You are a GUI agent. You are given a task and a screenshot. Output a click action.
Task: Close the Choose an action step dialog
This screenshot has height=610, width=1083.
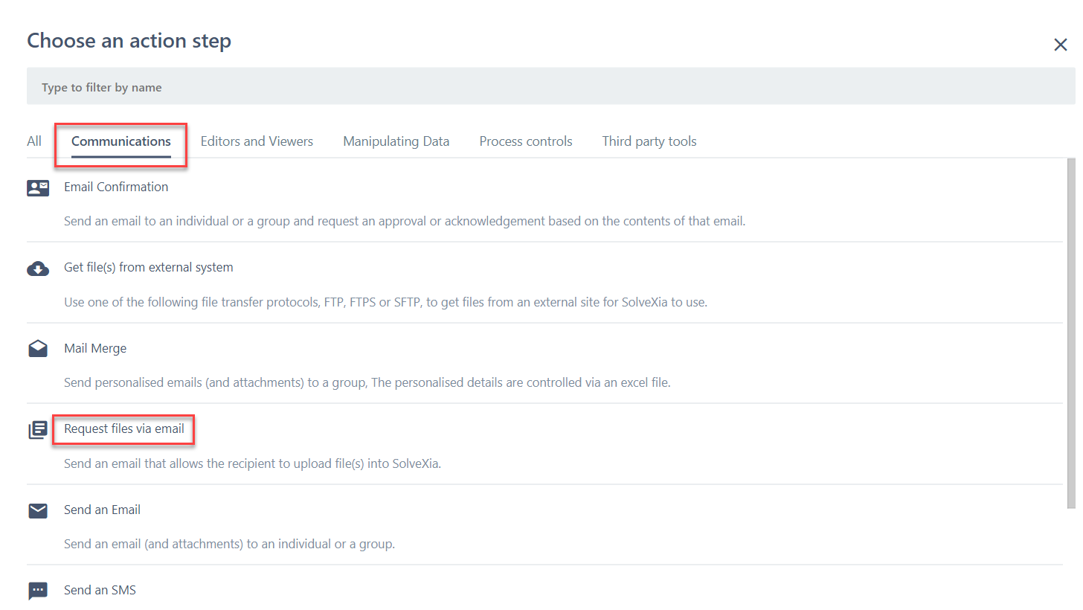pos(1060,45)
